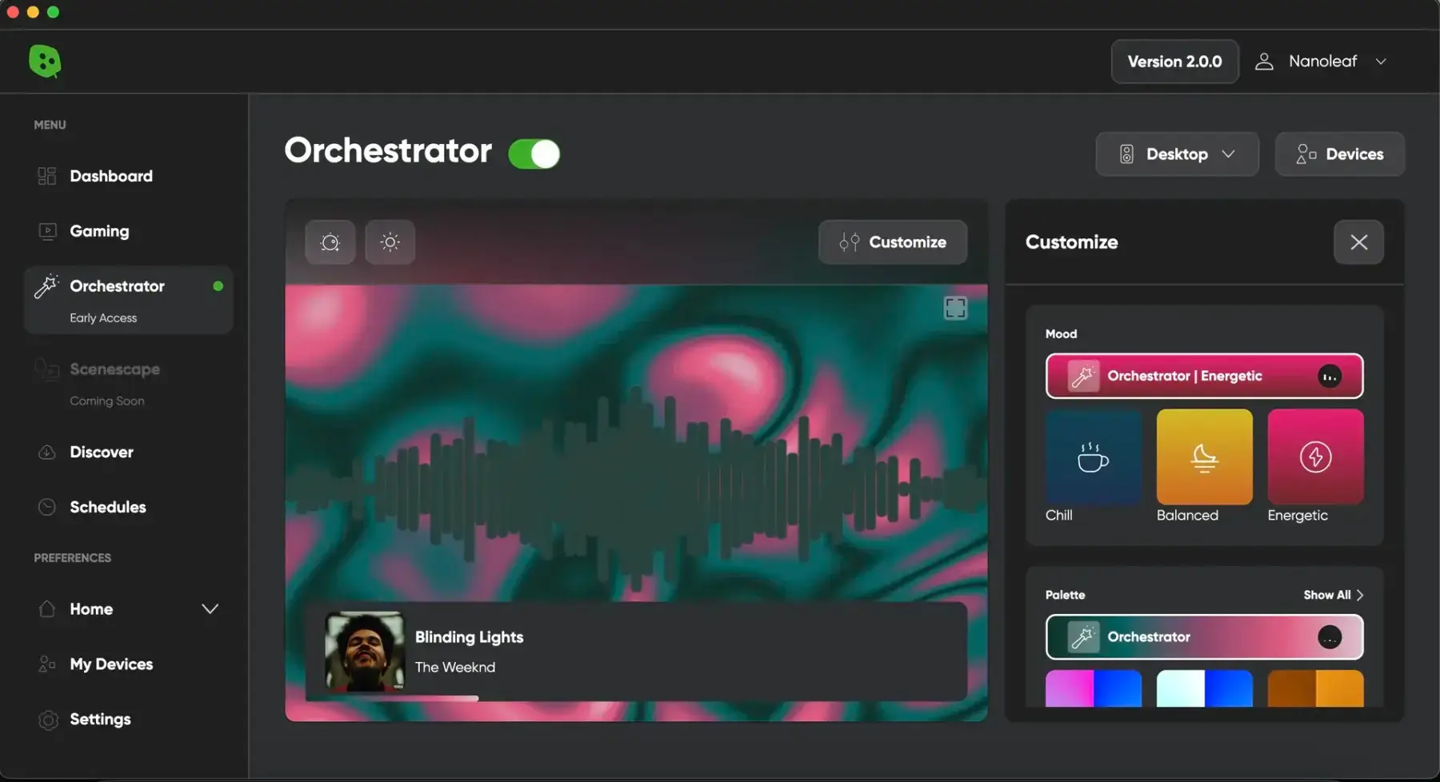This screenshot has width=1440, height=782.
Task: Click the user profile icon beside Nanoleaf
Action: coord(1264,62)
